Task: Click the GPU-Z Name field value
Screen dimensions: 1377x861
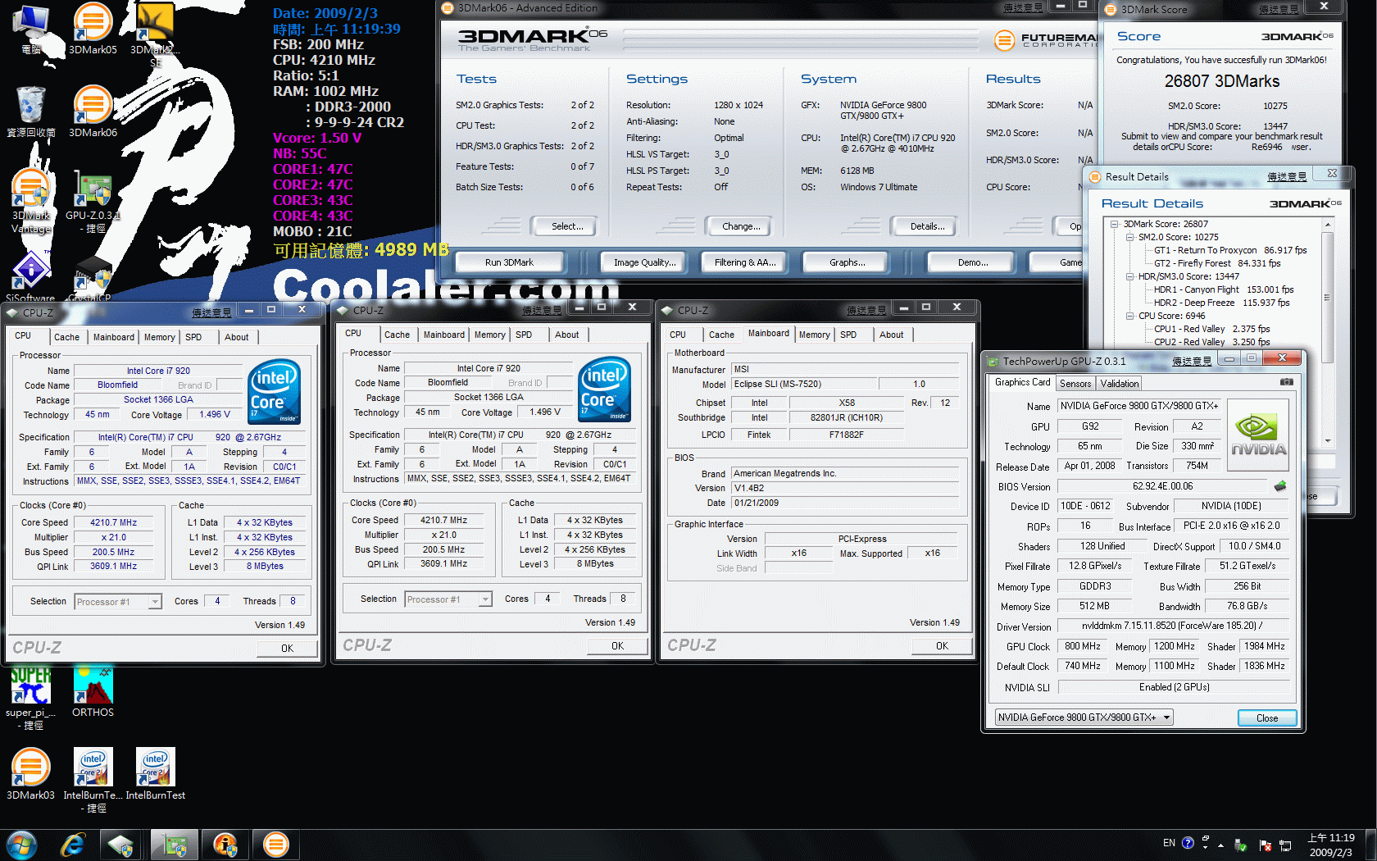Action: coord(1138,406)
